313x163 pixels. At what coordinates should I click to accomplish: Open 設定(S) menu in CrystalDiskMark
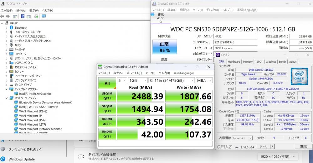point(118,73)
